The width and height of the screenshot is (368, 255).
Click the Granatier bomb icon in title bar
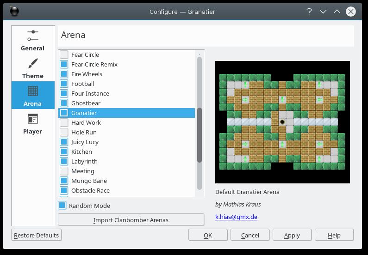coord(14,12)
